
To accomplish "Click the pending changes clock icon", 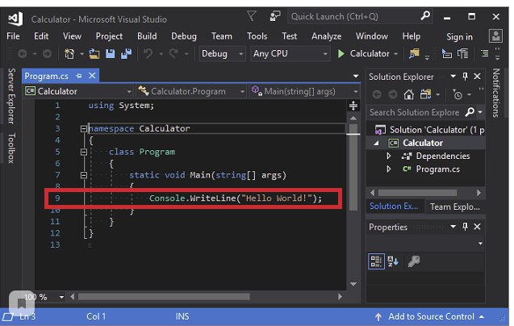I will point(458,94).
